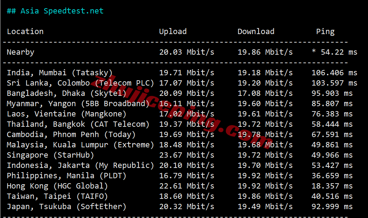Click Sri Lanka upload 17.07 Mbit/s
The image size is (368, 218).
coord(186,83)
